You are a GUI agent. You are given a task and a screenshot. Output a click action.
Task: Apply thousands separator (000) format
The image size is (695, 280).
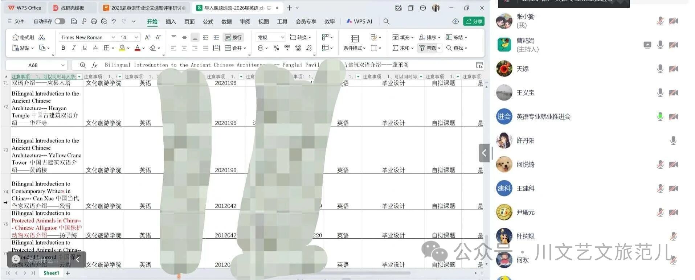287,48
